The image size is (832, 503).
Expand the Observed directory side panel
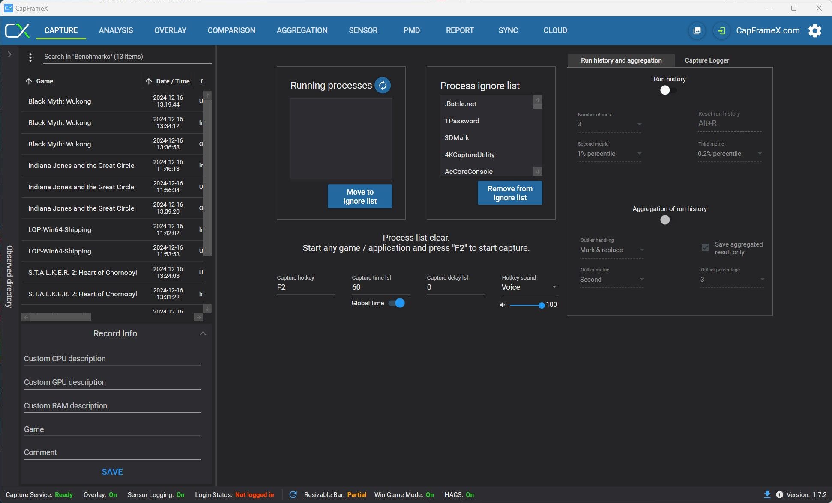pos(9,54)
